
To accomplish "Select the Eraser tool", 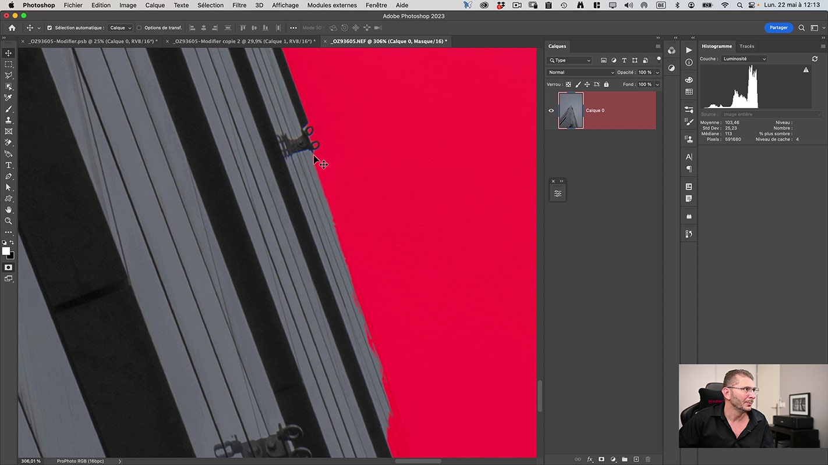I will tap(8, 142).
